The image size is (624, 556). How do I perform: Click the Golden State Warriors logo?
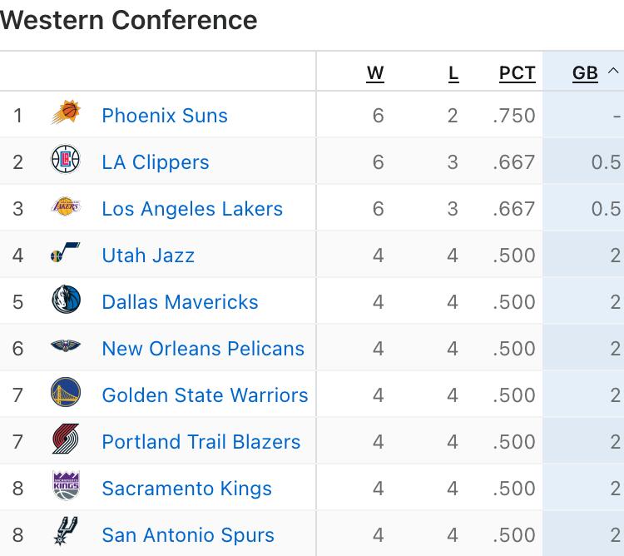(x=66, y=394)
